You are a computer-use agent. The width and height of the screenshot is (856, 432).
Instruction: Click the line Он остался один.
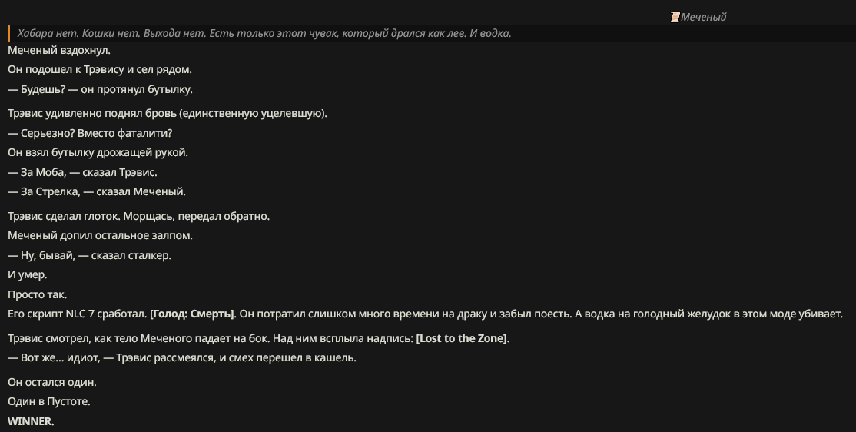pyautogui.click(x=51, y=382)
